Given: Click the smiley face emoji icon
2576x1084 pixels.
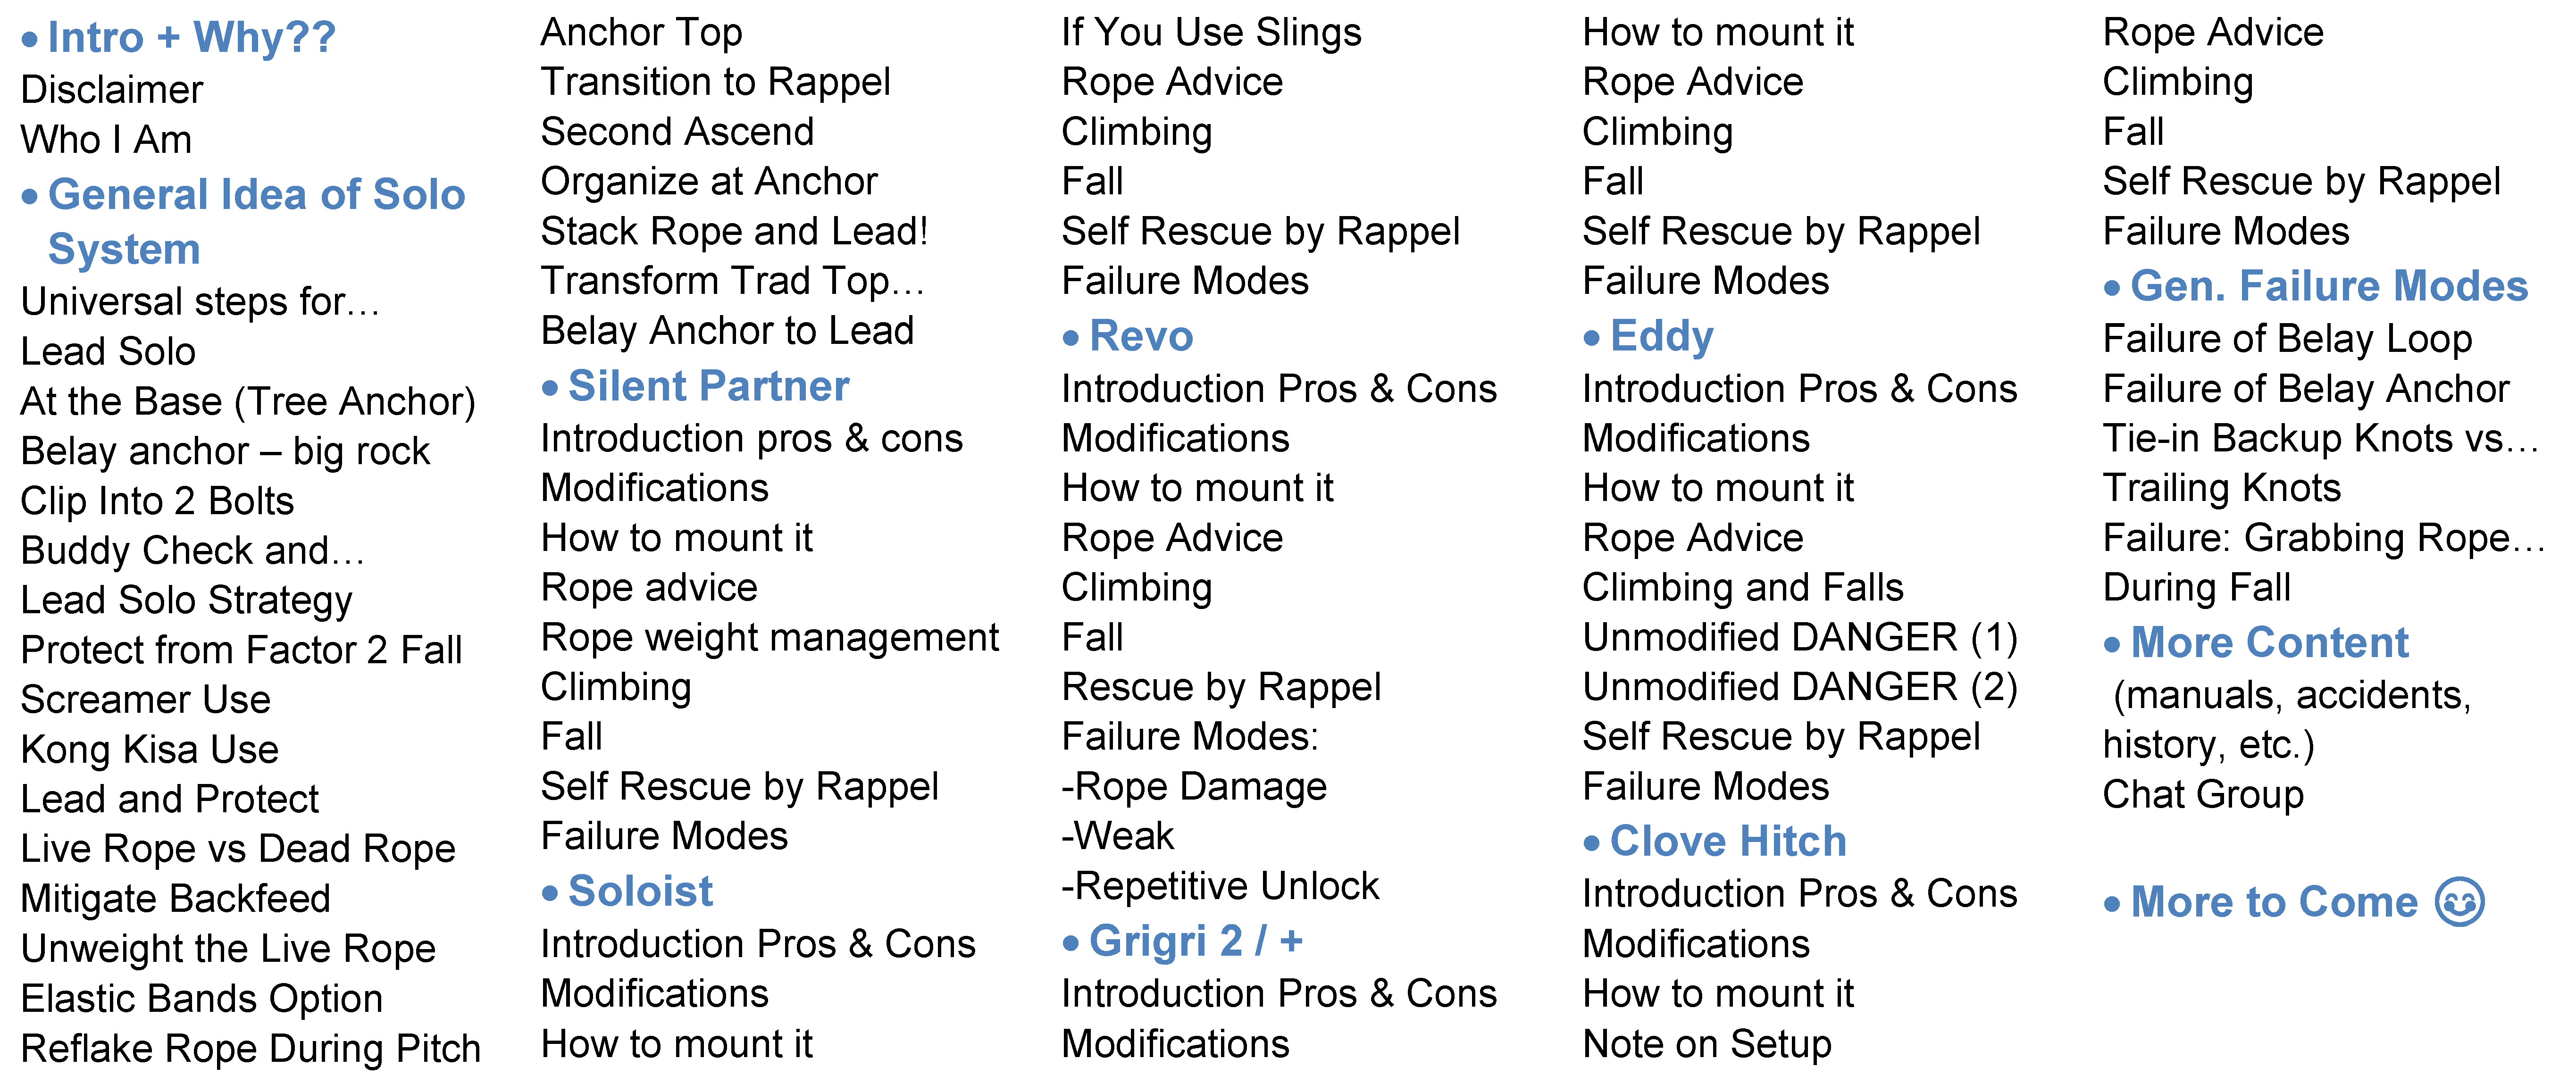Looking at the screenshot, I should point(2459,902).
